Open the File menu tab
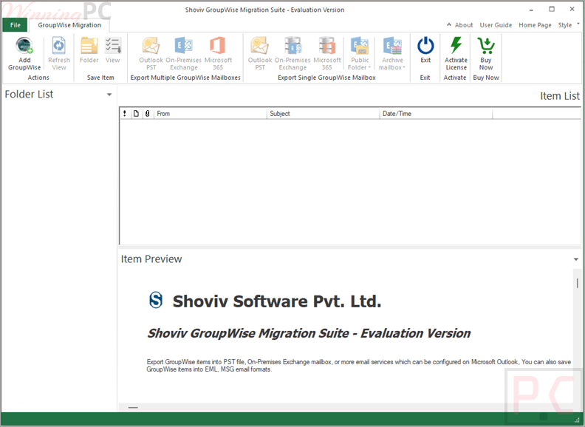 coord(16,25)
